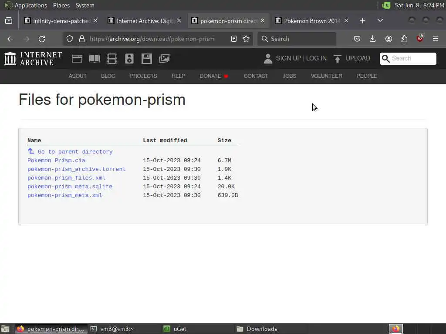Go back to the previous page
Image resolution: width=446 pixels, height=334 pixels.
(x=10, y=39)
